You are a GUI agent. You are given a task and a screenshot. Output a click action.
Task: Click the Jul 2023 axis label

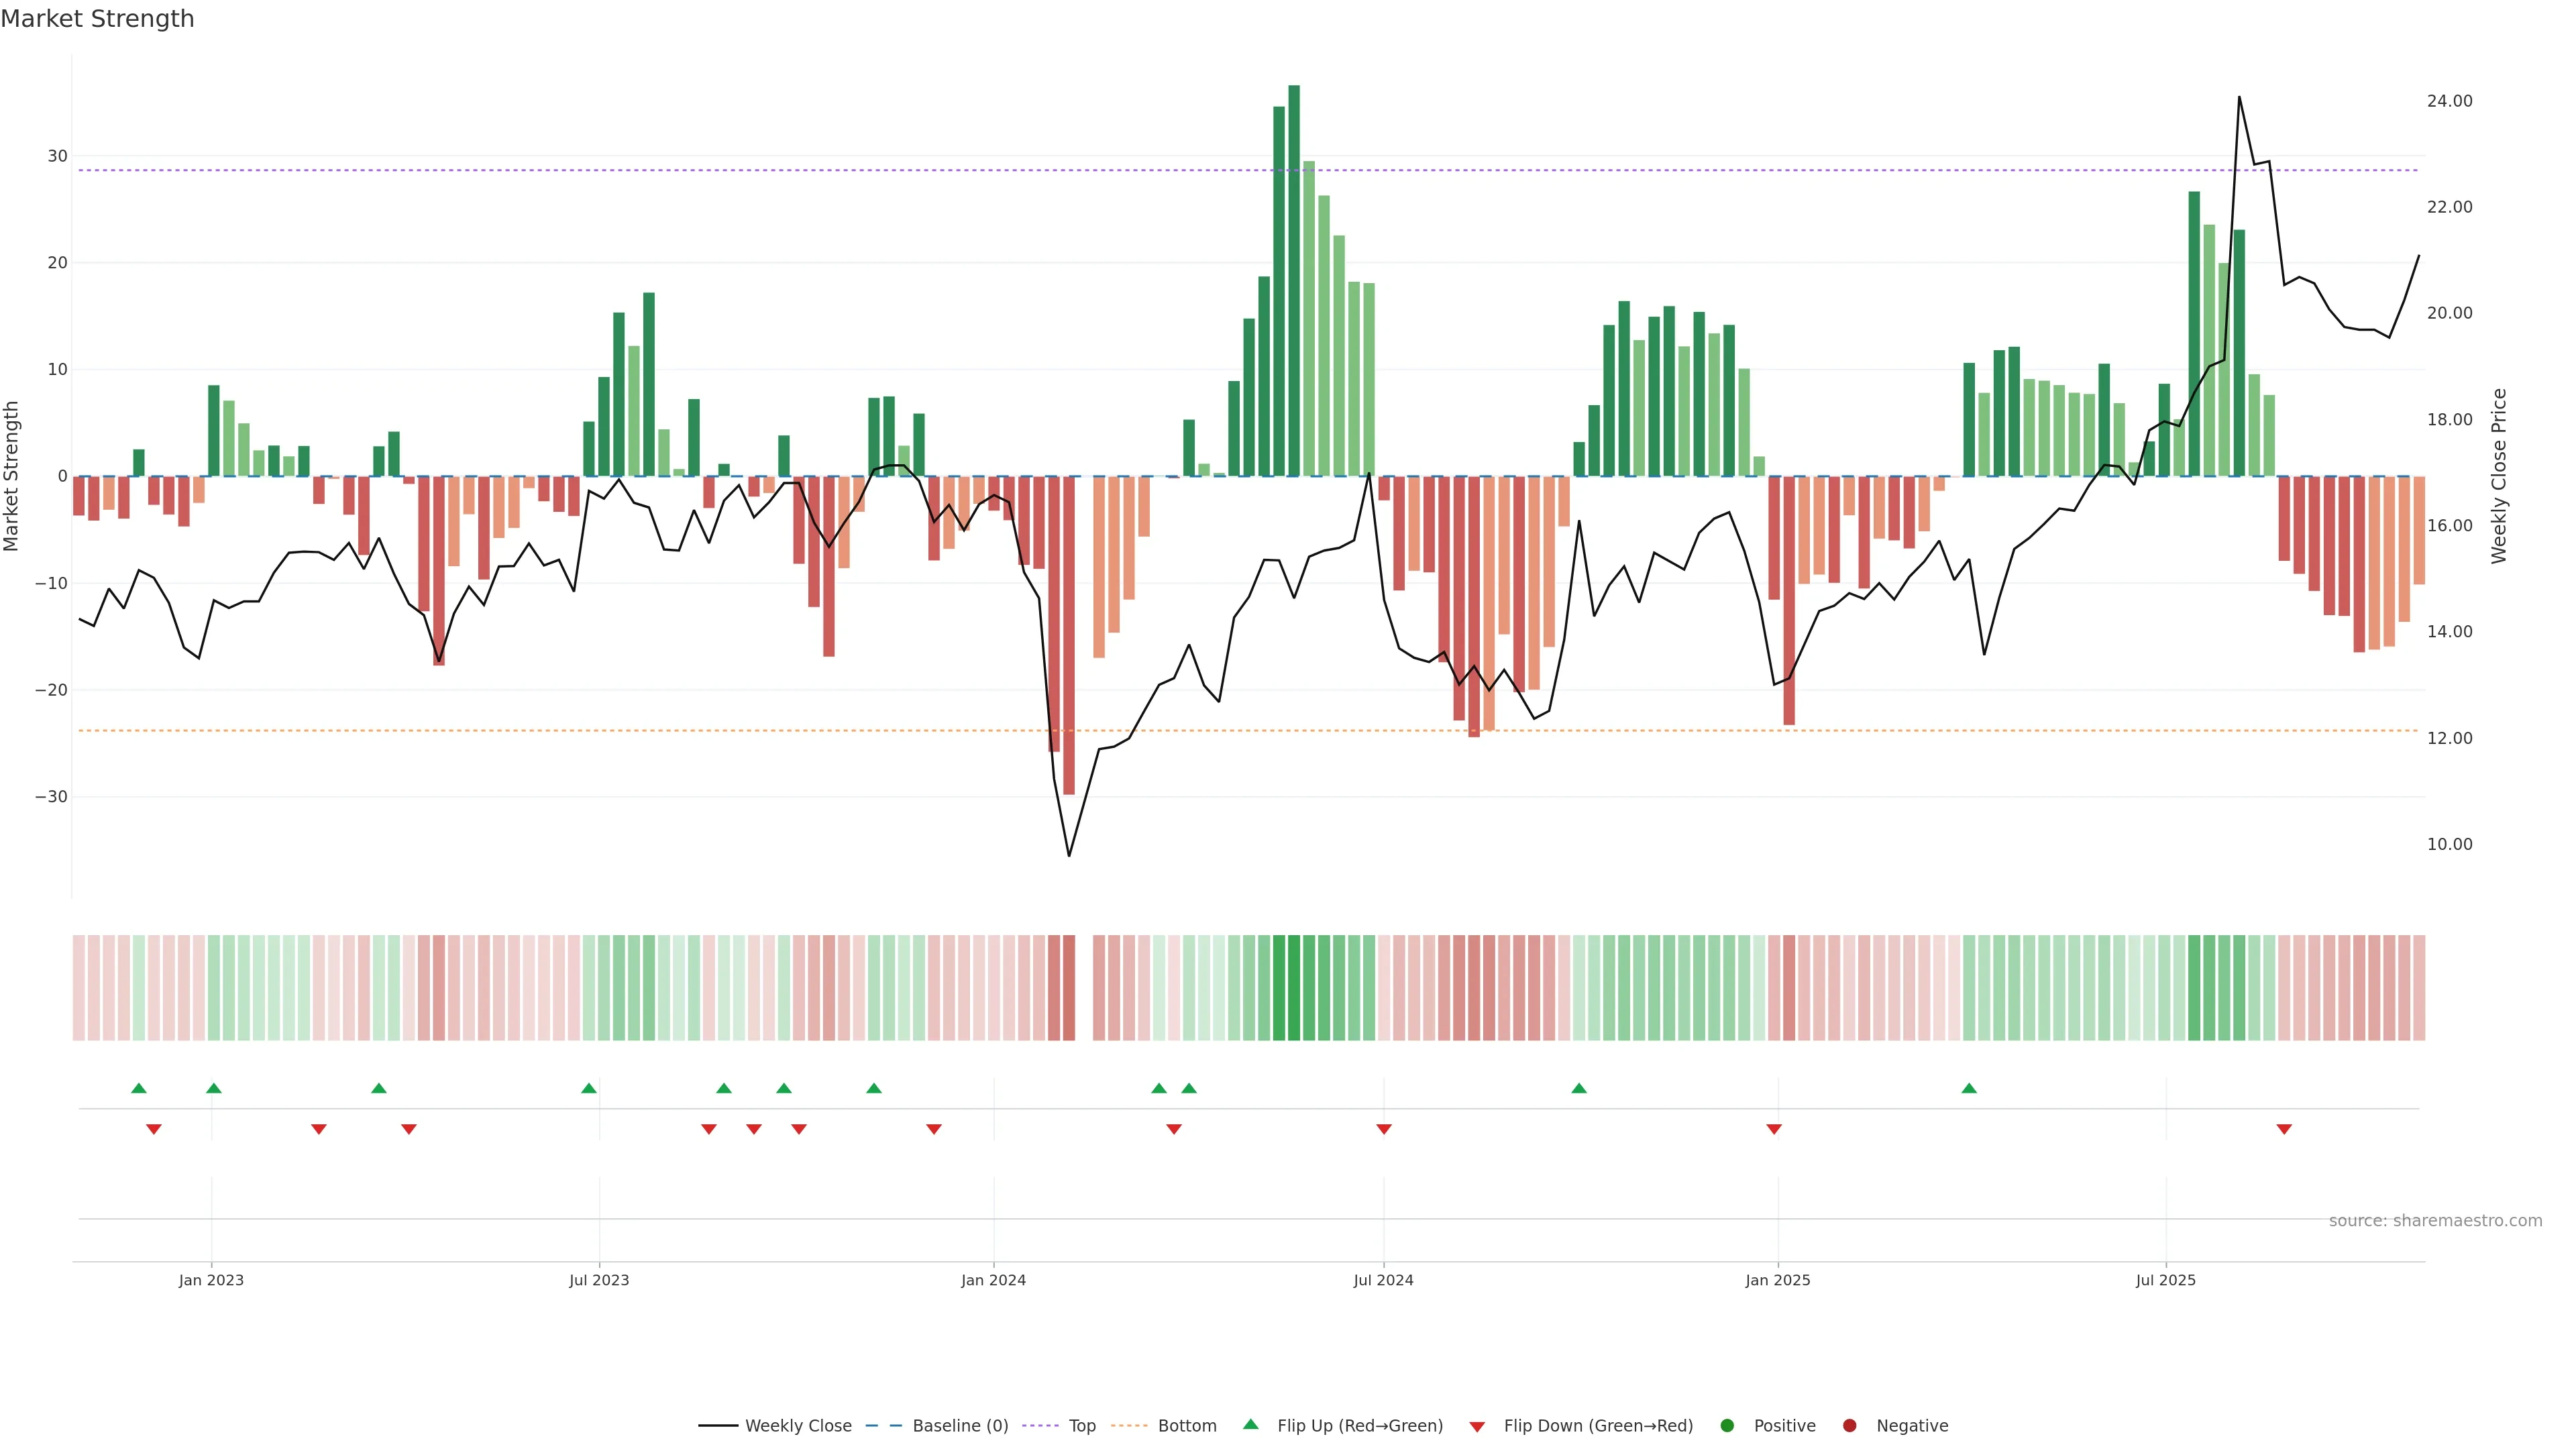point(599,1280)
